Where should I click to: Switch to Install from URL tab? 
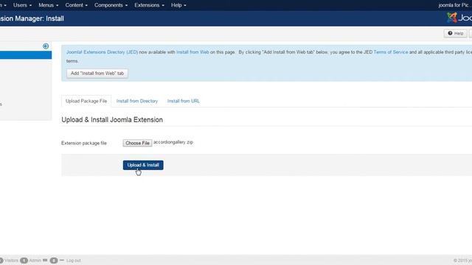coord(184,101)
